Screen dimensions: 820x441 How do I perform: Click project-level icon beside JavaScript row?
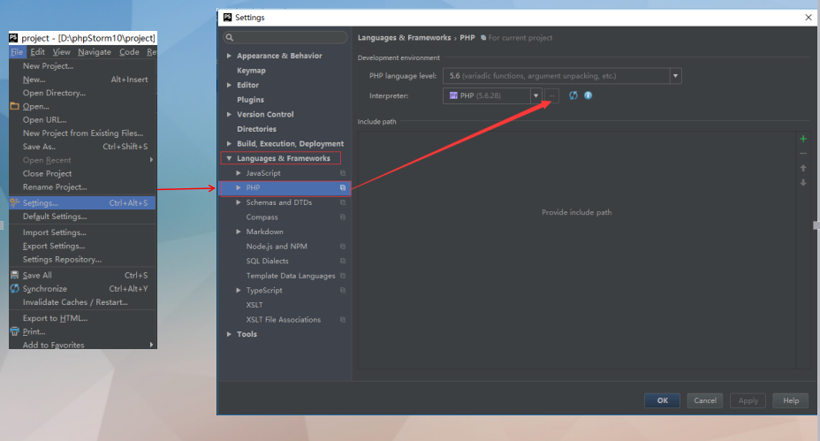(343, 173)
